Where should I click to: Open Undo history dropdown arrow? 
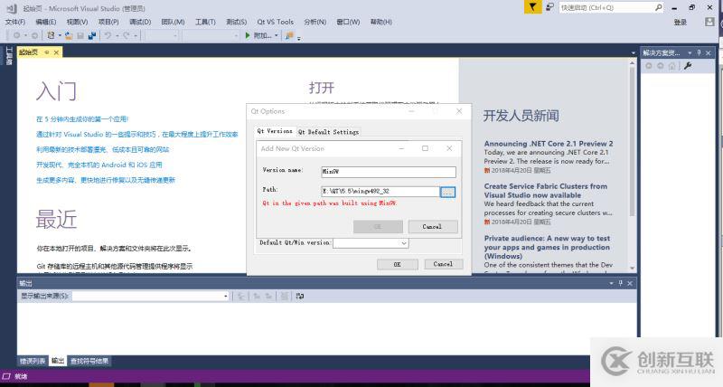coord(117,35)
